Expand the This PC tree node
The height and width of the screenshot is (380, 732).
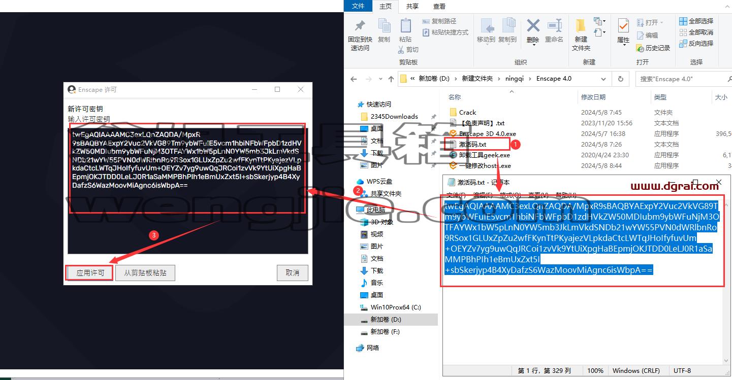click(x=351, y=210)
